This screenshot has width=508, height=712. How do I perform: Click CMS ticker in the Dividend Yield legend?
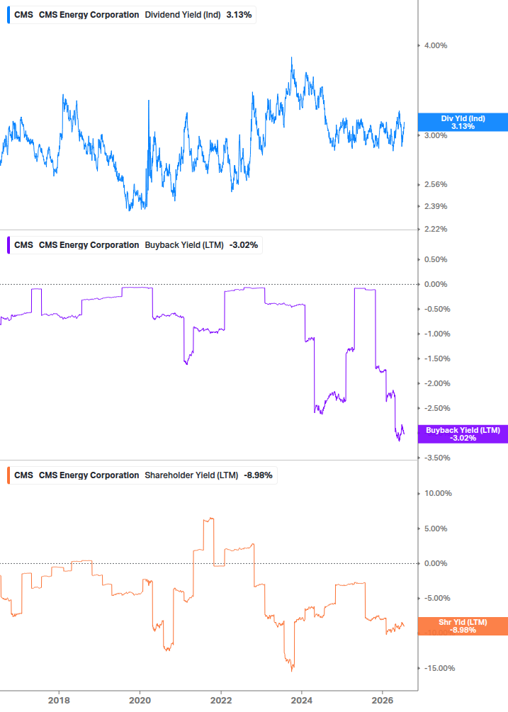23,15
